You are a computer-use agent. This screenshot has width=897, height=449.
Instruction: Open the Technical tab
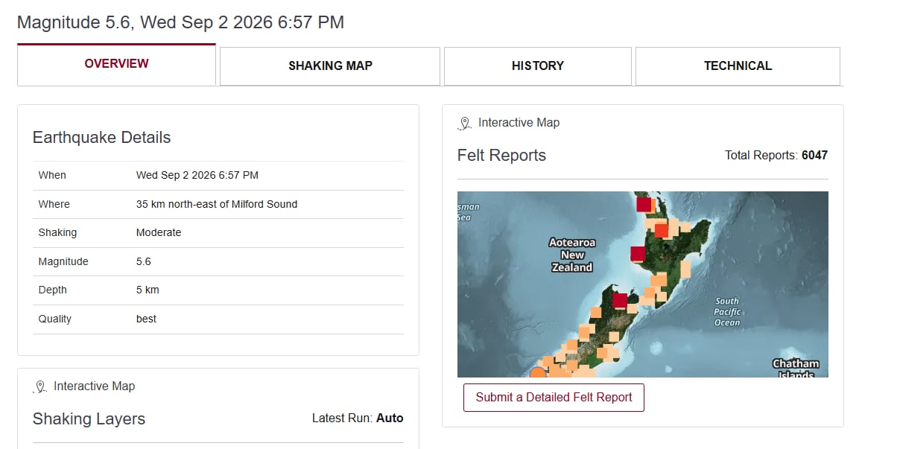(x=738, y=66)
